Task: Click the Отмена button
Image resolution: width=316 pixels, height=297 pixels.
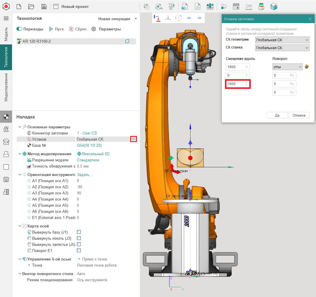Action: click(299, 115)
